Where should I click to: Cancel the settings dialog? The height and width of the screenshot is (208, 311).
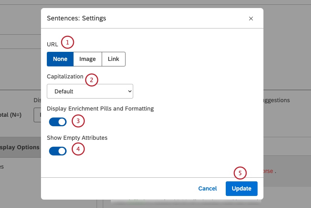pyautogui.click(x=207, y=189)
